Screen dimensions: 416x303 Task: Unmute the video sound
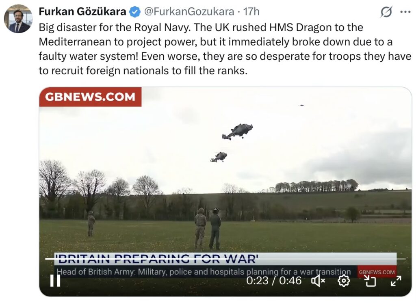click(318, 281)
